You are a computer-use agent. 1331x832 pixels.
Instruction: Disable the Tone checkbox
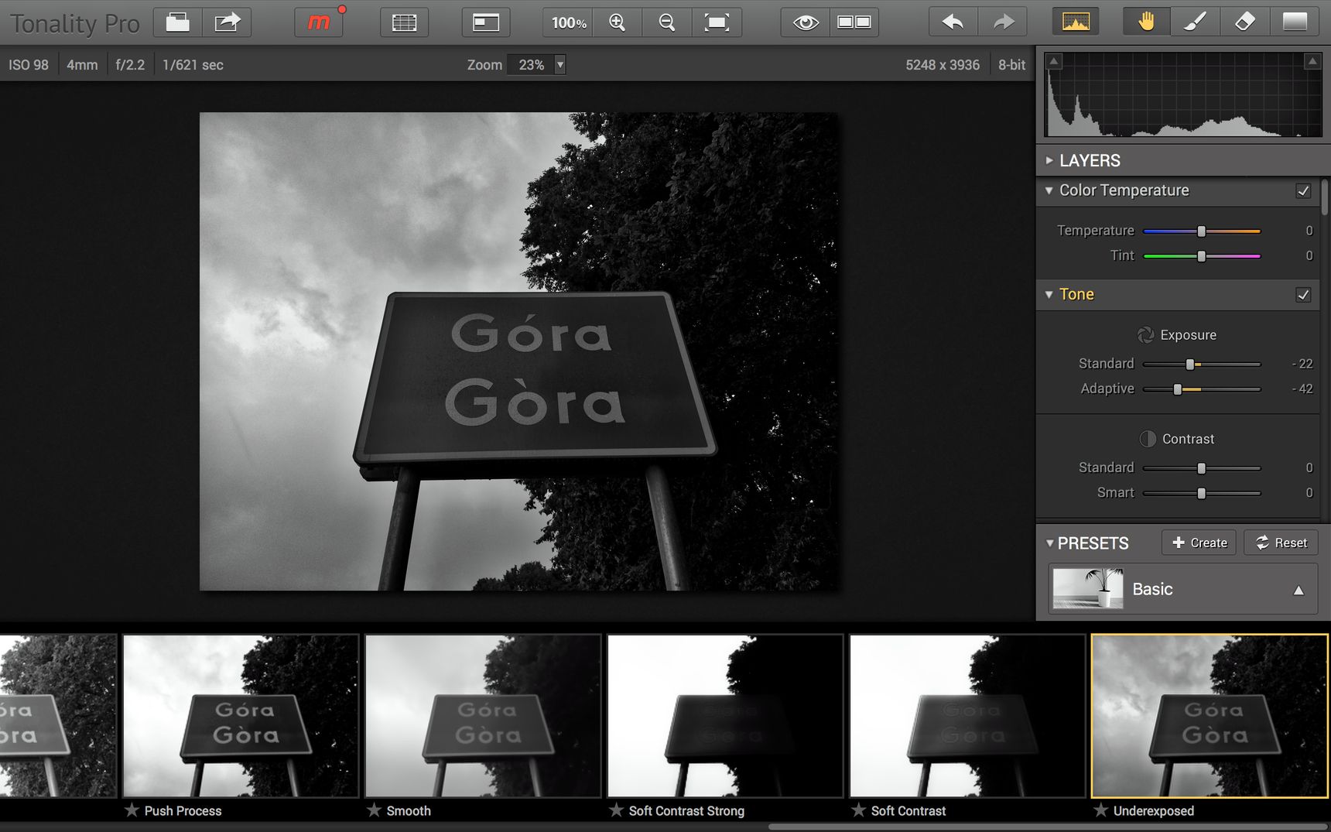click(x=1303, y=295)
